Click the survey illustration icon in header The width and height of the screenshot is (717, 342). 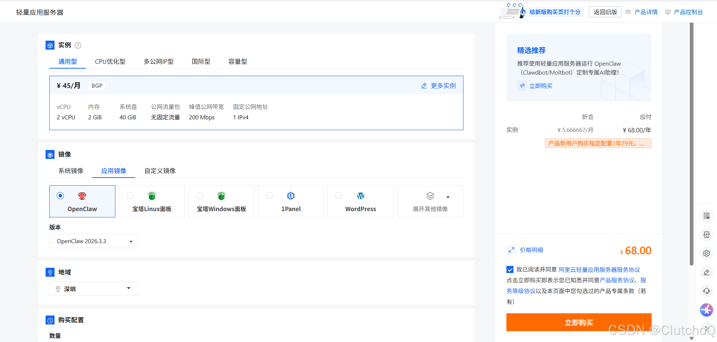[513, 11]
